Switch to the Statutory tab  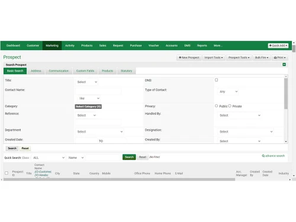point(126,71)
